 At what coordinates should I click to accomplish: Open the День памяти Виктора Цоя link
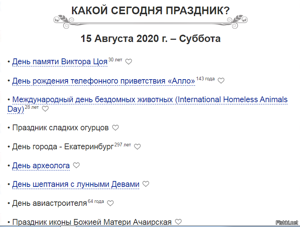(59, 61)
